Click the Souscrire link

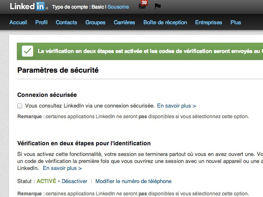(x=118, y=7)
